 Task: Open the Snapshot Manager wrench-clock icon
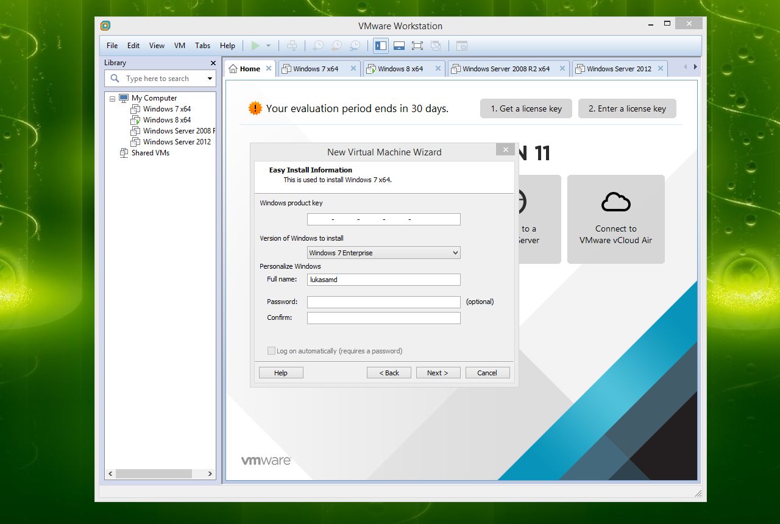(x=354, y=46)
